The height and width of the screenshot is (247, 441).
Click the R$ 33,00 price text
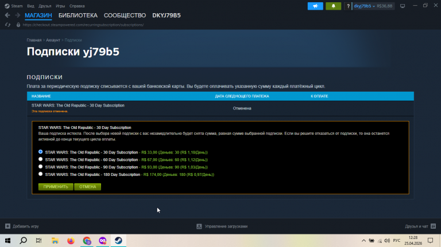(x=149, y=152)
